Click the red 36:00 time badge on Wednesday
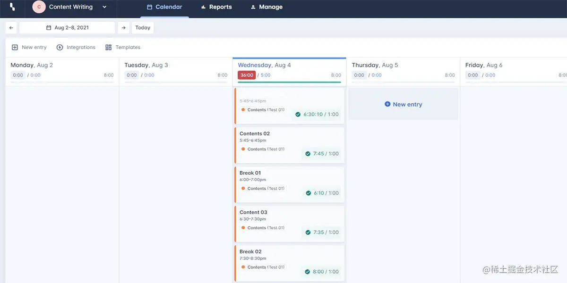 (247, 75)
